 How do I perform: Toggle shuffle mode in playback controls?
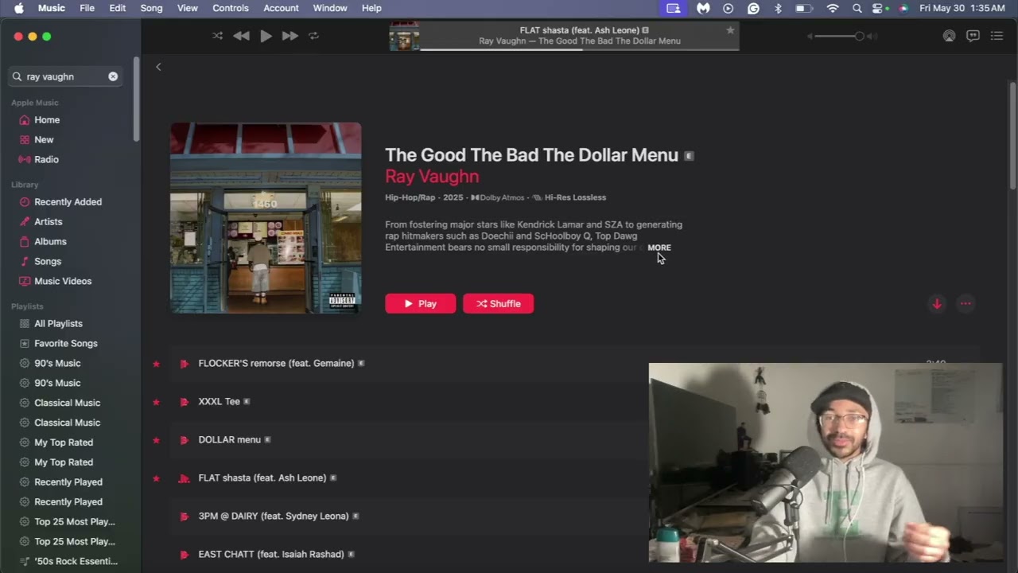[x=218, y=36]
